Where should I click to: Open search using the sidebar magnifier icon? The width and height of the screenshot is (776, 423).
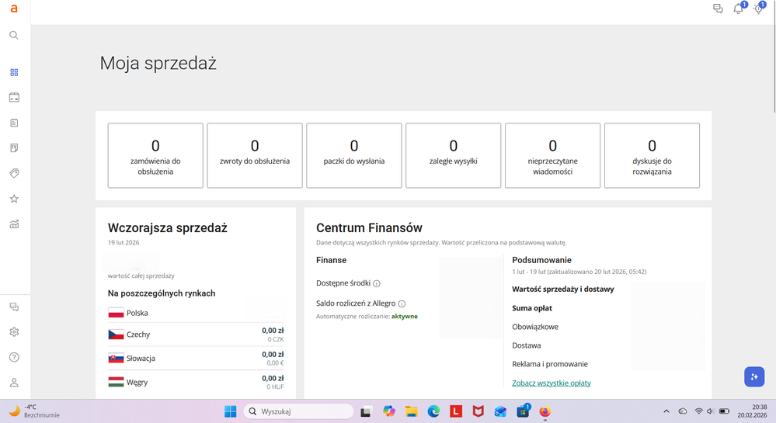pos(14,36)
